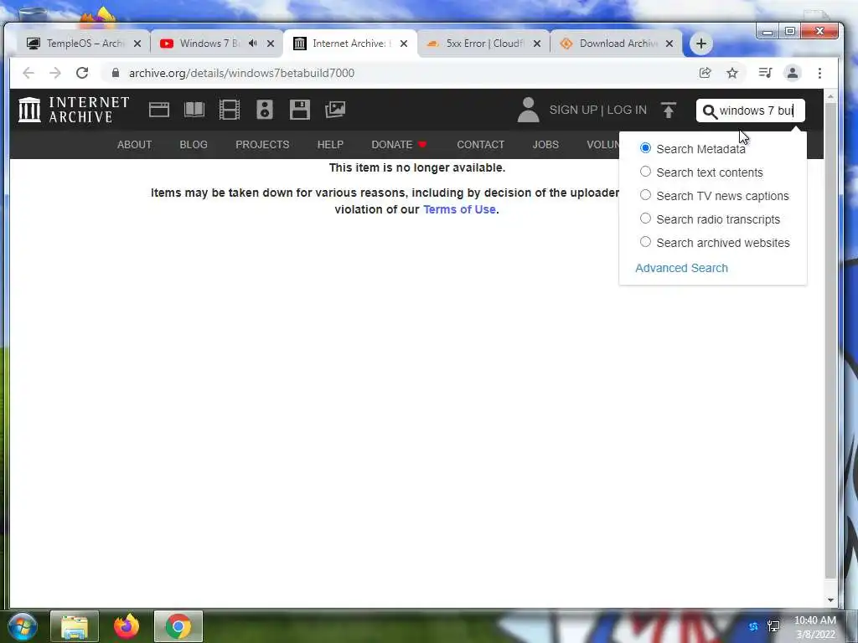The height and width of the screenshot is (643, 858).
Task: Open Chrome three-dot menu
Action: pos(819,73)
